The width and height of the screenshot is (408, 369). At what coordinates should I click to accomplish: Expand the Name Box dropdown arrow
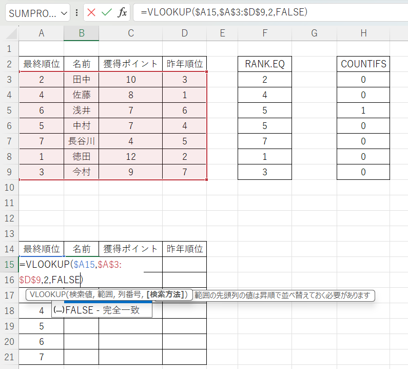tap(64, 13)
